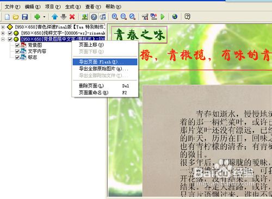Click the JPG file icon beside 背景图

click(x=23, y=45)
